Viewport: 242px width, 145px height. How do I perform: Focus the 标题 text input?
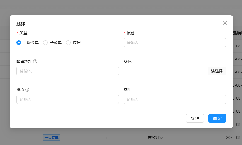[175, 43]
